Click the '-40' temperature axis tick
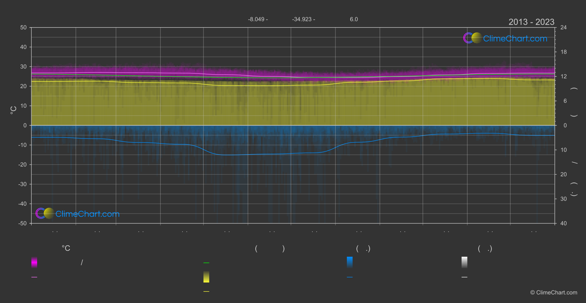This screenshot has width=586, height=303. 23,204
